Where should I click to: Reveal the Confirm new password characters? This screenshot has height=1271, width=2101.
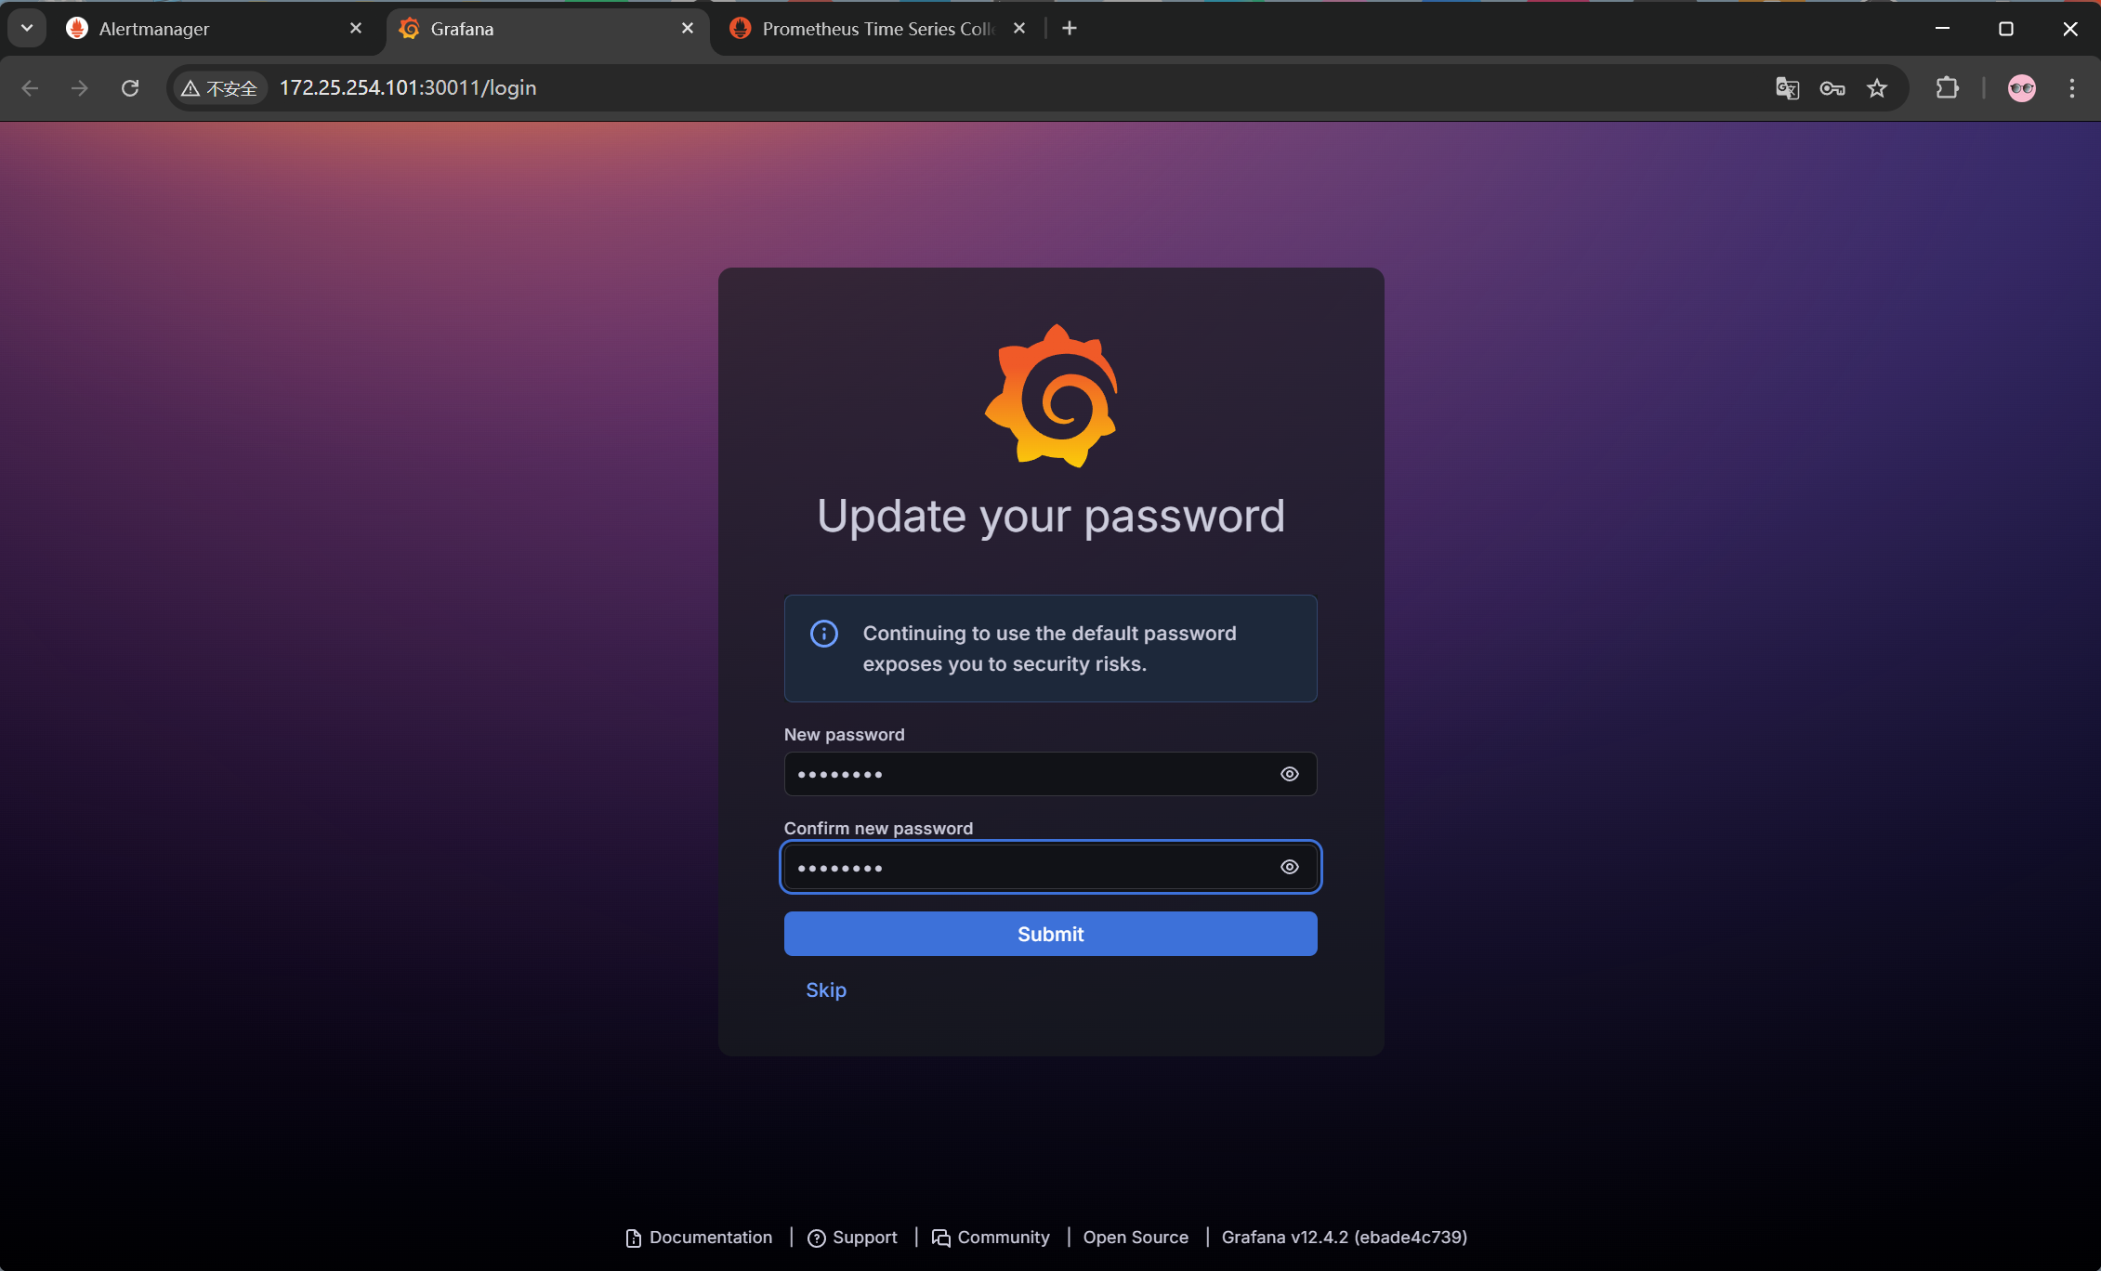(x=1290, y=867)
